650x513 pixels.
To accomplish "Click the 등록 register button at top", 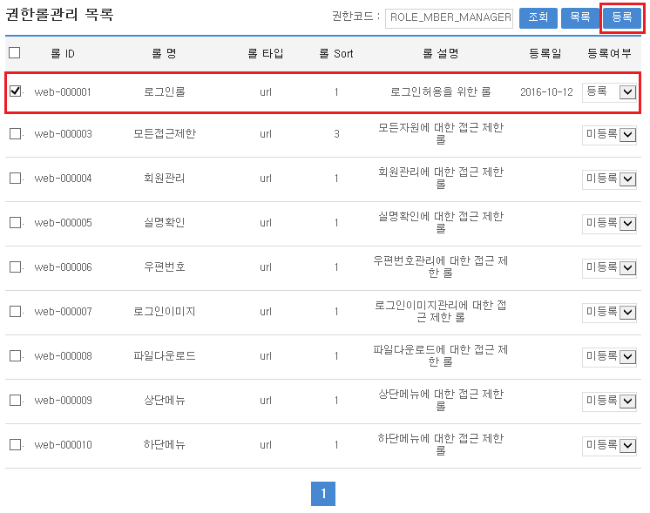I will 622,17.
